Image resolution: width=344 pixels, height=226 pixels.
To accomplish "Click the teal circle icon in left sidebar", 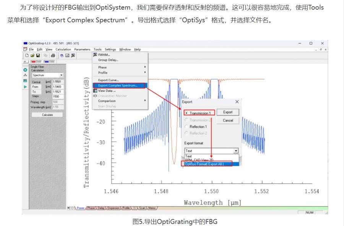I will point(25,70).
